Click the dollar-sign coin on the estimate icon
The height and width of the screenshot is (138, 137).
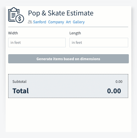pyautogui.click(x=20, y=19)
